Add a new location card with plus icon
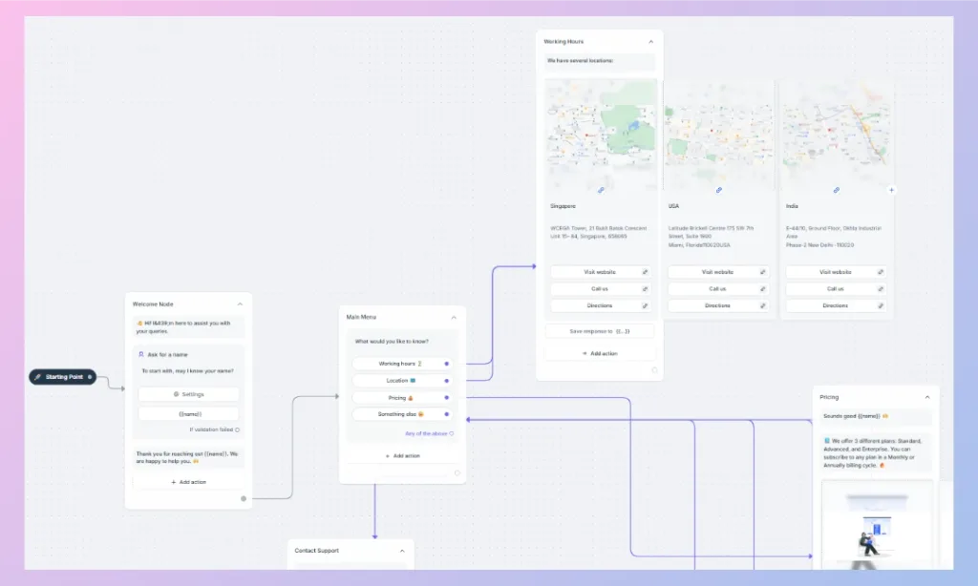 [891, 190]
